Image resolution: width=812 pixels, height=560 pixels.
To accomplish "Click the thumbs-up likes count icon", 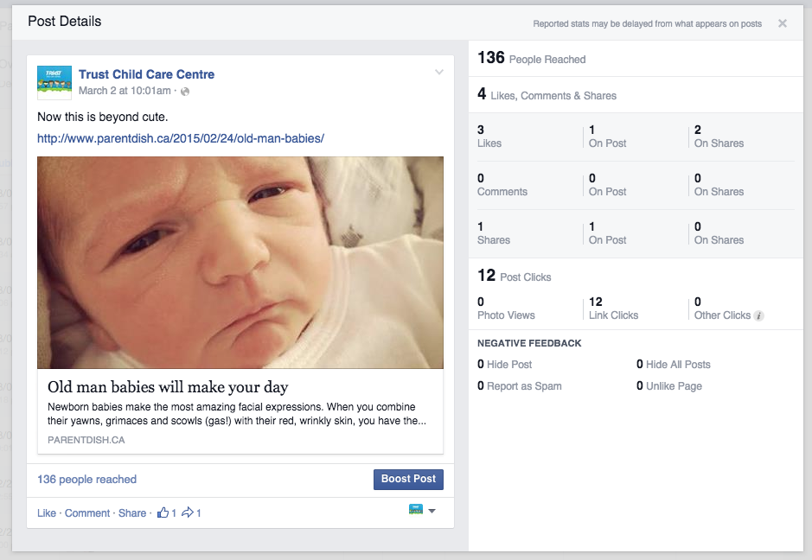I will [163, 512].
